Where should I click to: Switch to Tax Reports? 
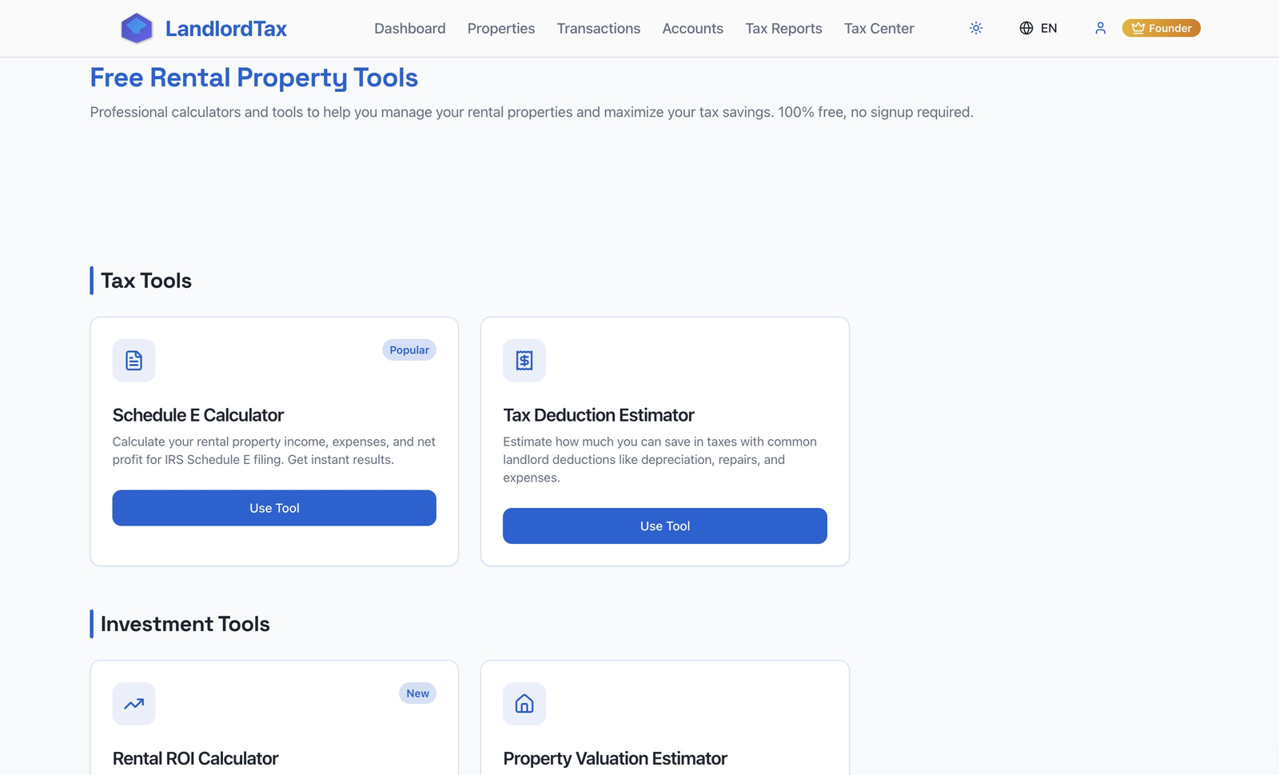tap(783, 29)
